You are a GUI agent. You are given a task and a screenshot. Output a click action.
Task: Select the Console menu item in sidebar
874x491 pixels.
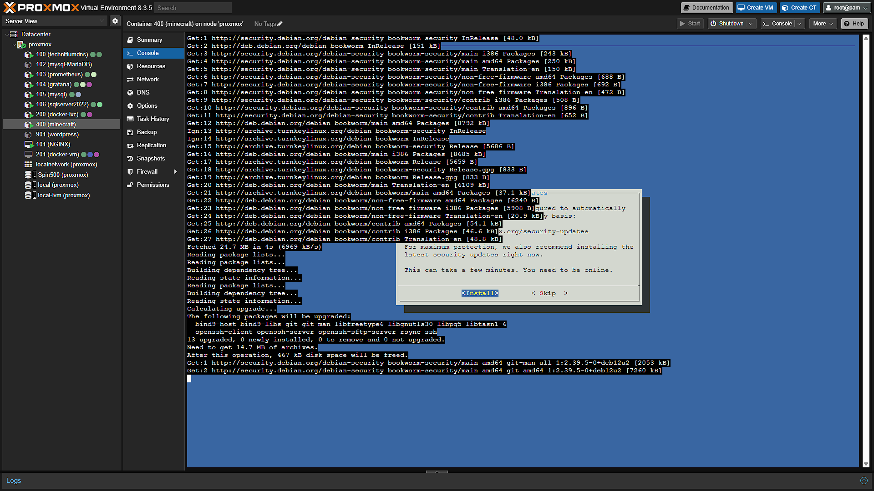click(x=153, y=53)
